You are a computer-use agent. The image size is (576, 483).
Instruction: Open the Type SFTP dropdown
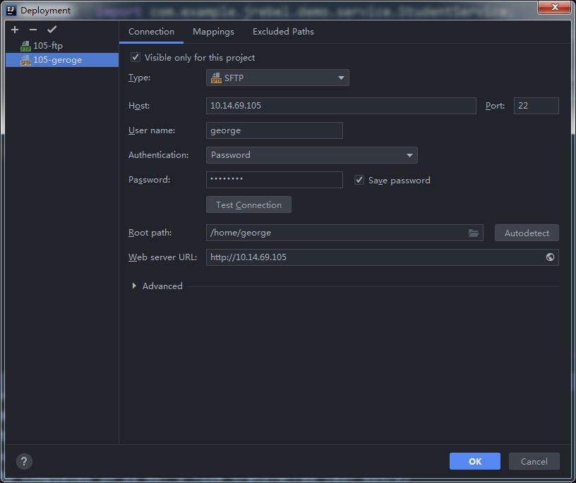277,78
